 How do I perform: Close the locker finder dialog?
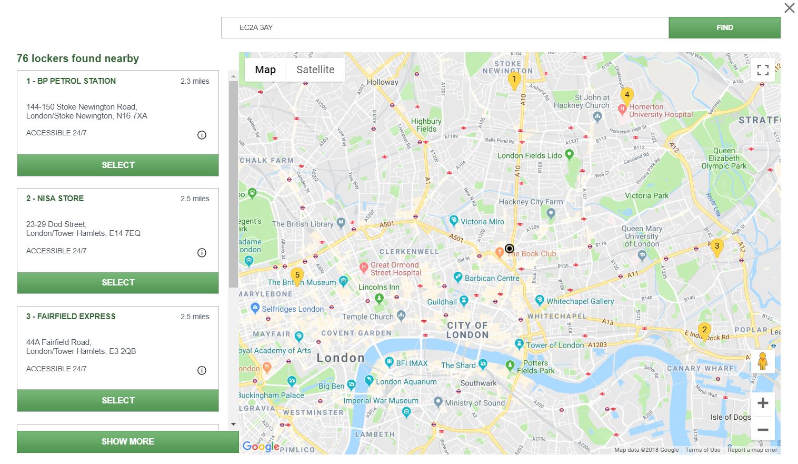coord(789,8)
